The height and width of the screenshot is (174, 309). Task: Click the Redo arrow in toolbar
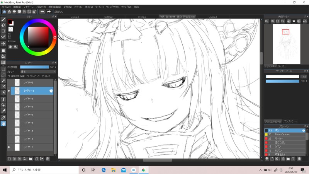click(49, 12)
